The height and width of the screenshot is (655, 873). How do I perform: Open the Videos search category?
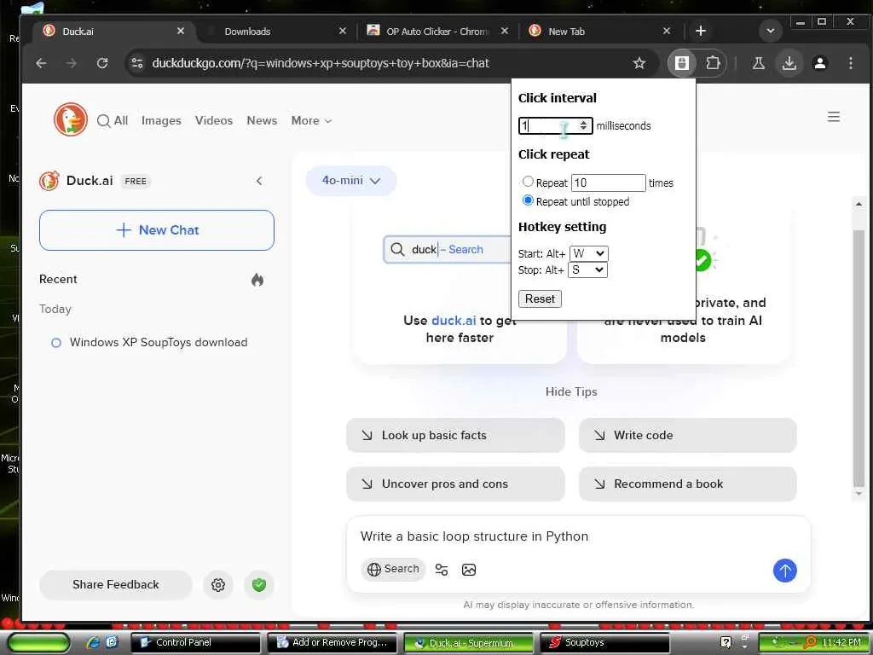pyautogui.click(x=214, y=120)
